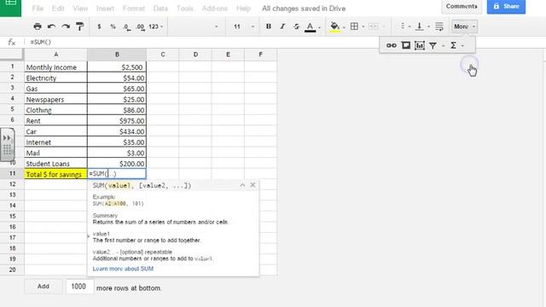
Task: Open horizontal align options
Action: [403, 26]
